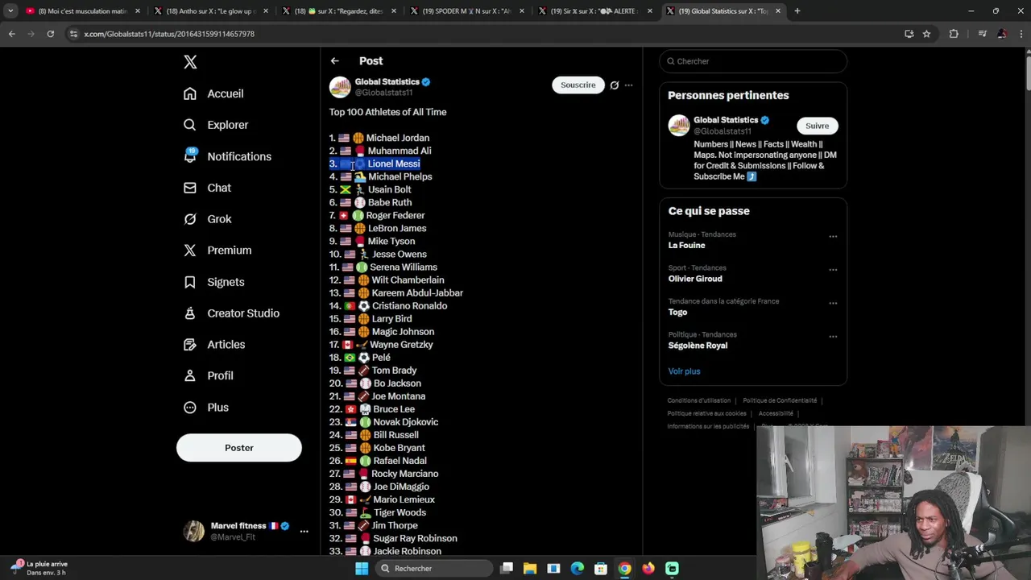Click the Grok icon beside Souscrire
This screenshot has height=580, width=1031.
point(615,85)
